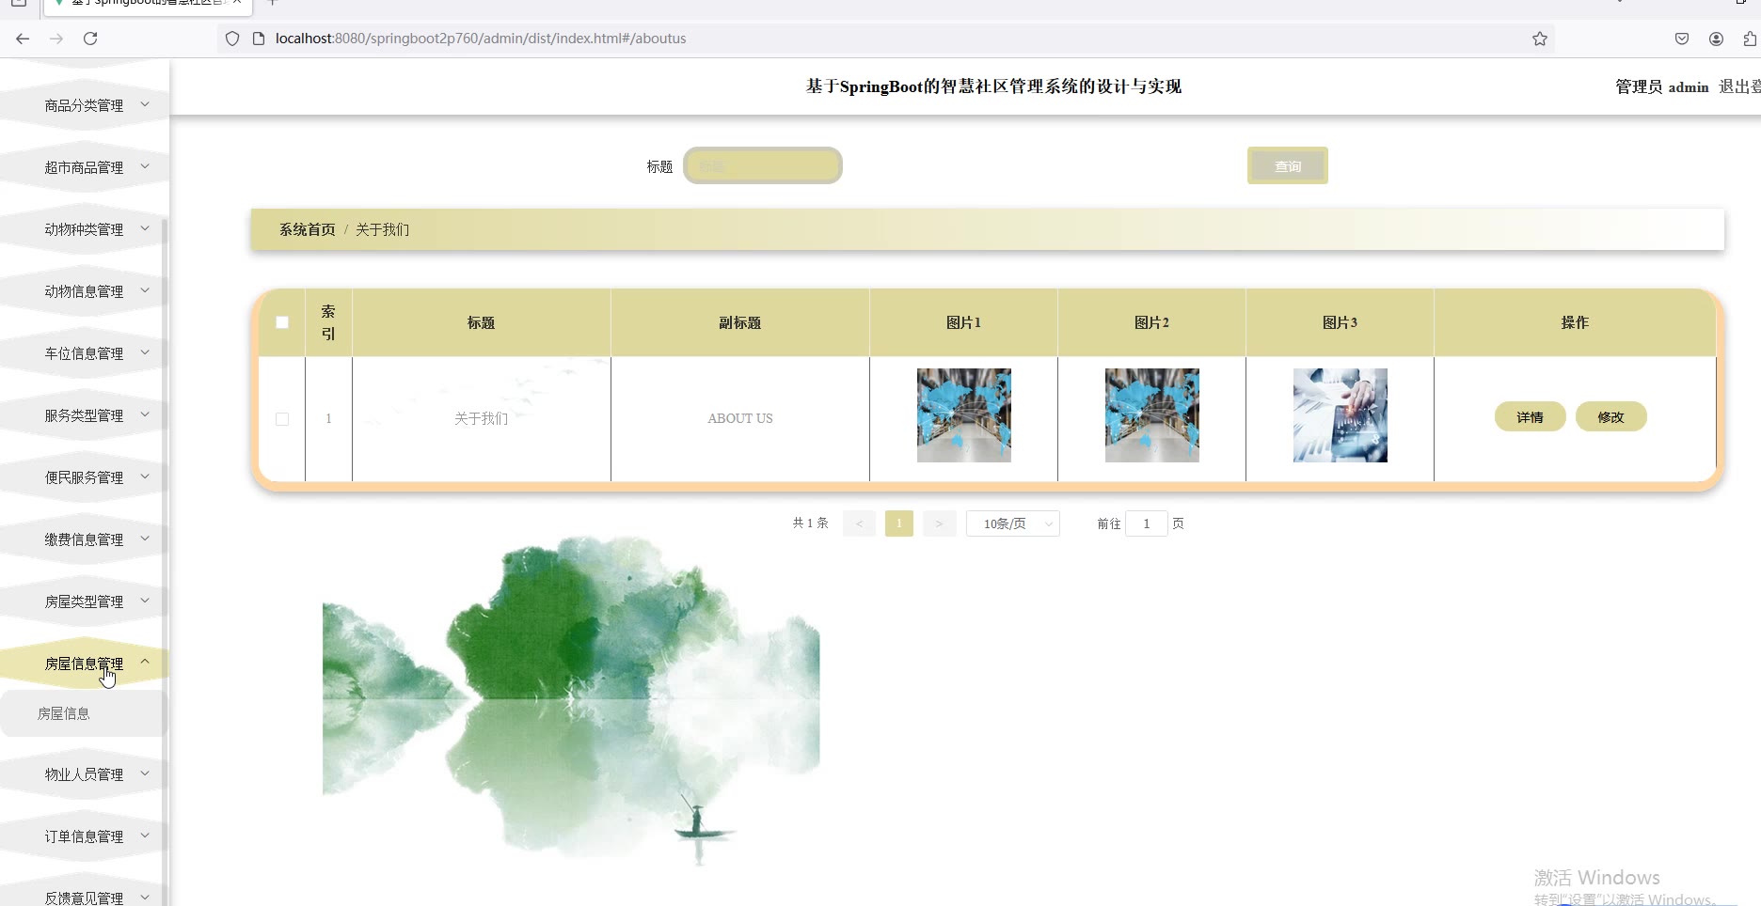
Task: Close the current browser tab
Action: point(238,3)
